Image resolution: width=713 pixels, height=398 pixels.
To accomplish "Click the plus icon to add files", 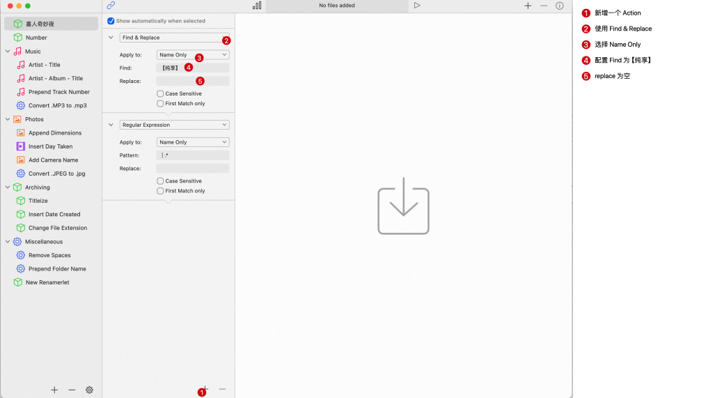I will click(528, 6).
